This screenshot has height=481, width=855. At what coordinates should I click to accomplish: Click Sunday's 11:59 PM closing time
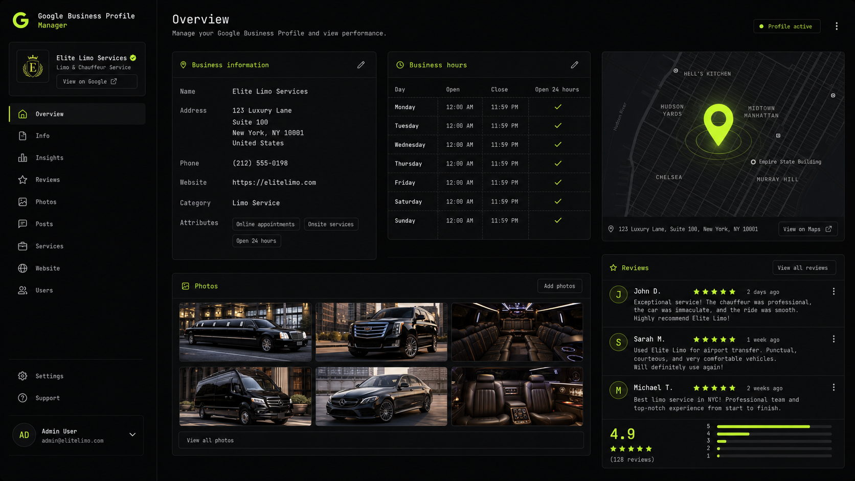point(505,221)
